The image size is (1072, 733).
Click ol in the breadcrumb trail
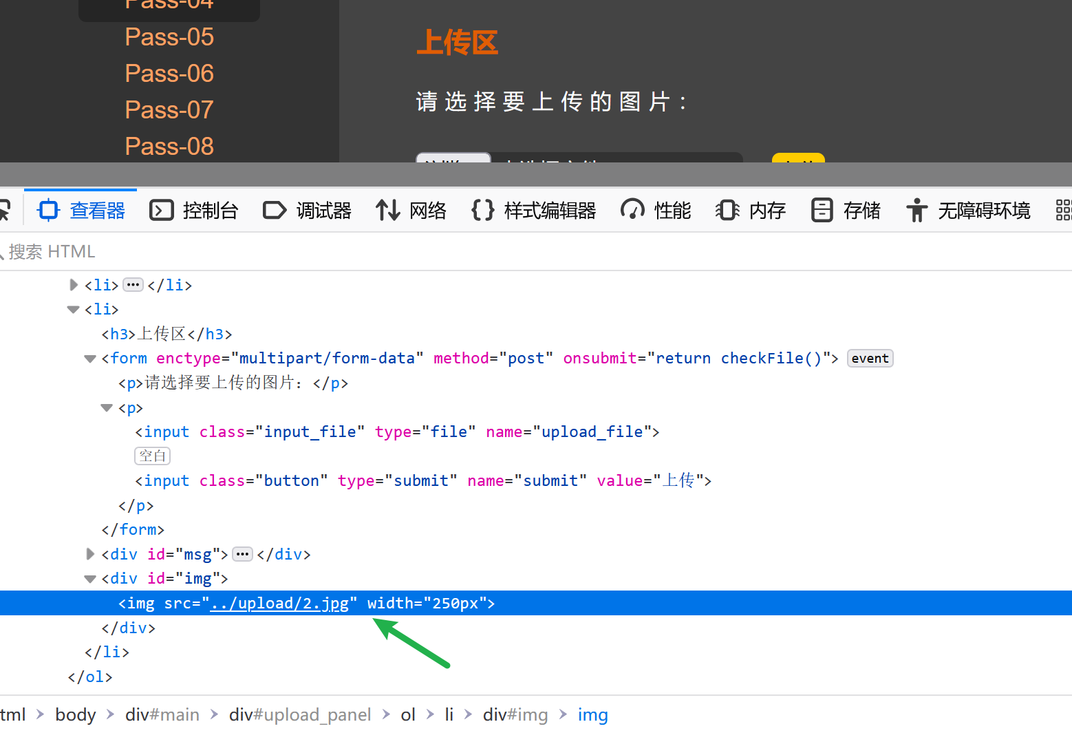tap(408, 714)
